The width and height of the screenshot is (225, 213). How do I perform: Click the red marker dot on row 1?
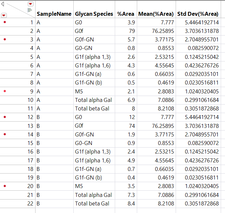[x=4, y=22]
